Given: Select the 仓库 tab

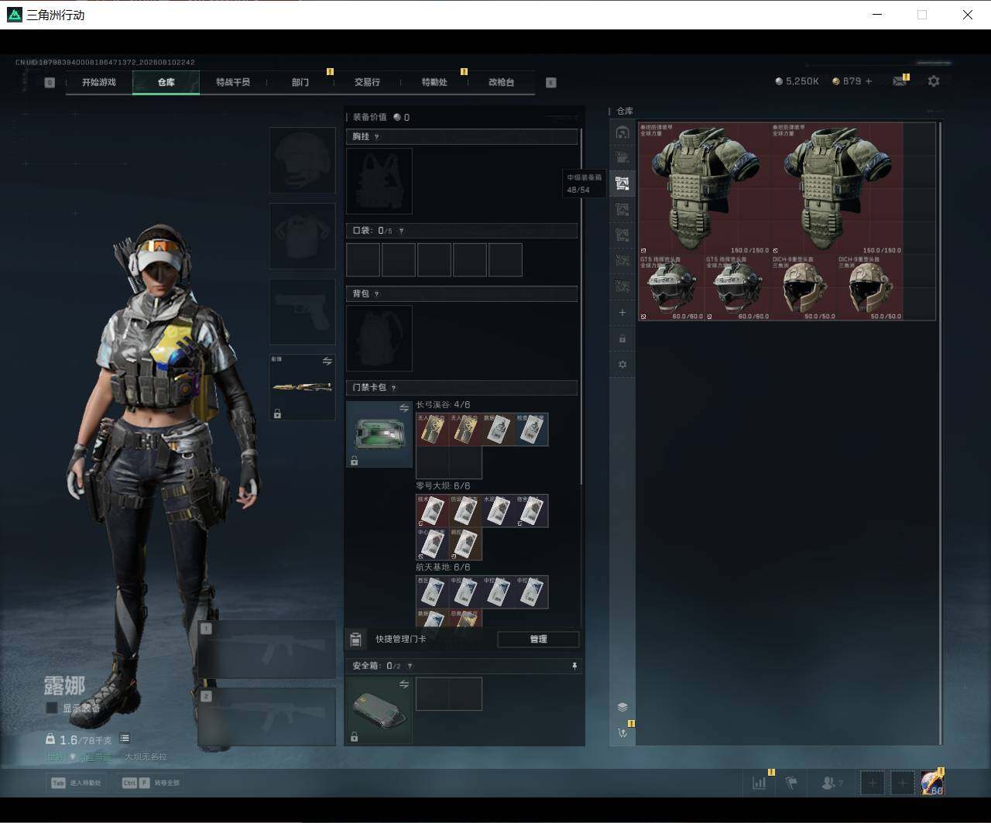Looking at the screenshot, I should 166,82.
